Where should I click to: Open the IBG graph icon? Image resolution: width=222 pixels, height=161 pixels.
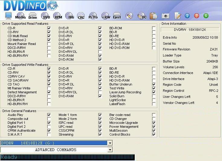pos(70,16)
